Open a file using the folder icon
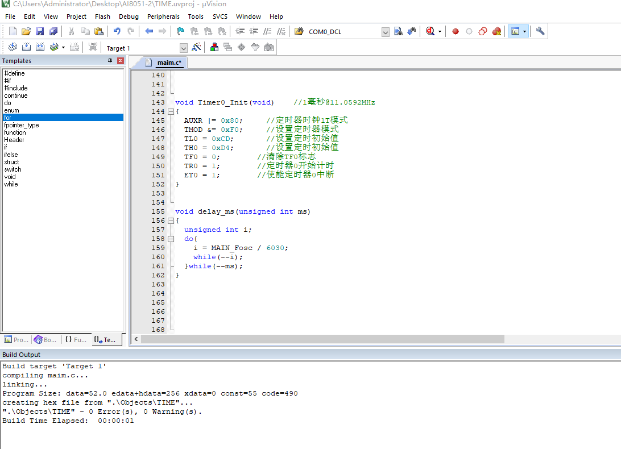Screen dimensions: 621x449 [x=26, y=31]
